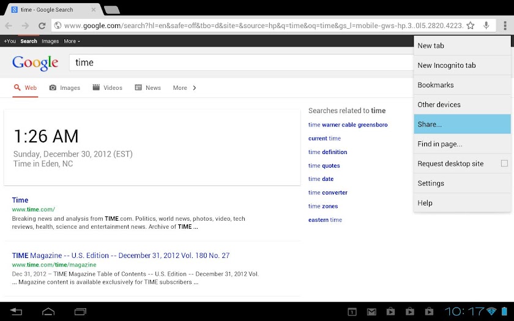Click the Google logo
The height and width of the screenshot is (321, 514).
pos(35,63)
